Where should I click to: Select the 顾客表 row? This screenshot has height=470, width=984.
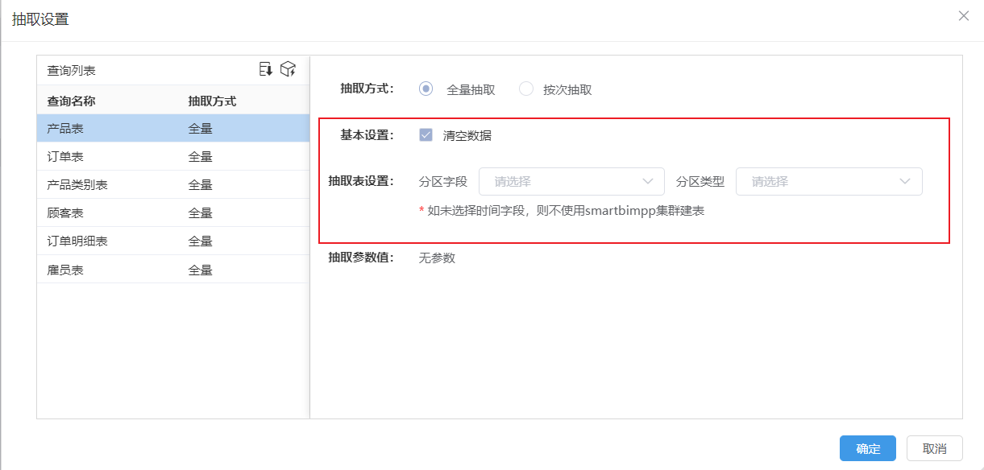tap(173, 212)
